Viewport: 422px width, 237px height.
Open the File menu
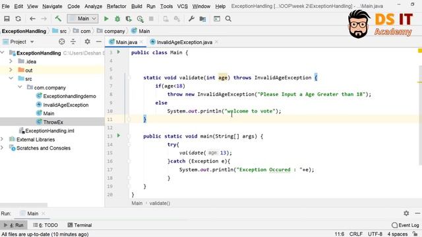(5, 6)
